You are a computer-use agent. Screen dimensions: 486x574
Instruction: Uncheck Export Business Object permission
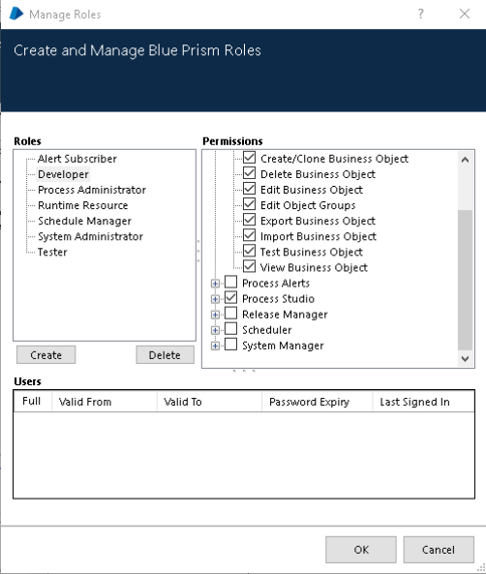point(249,220)
